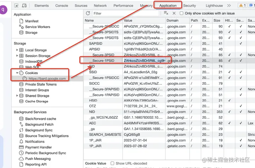
Task: Click the Service Workers gear icon
Action: point(21,27)
